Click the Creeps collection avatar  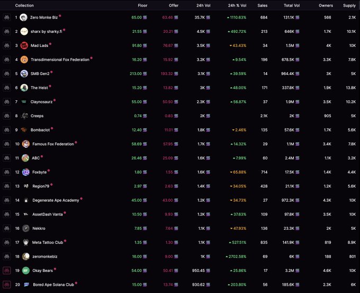[x=24, y=116]
